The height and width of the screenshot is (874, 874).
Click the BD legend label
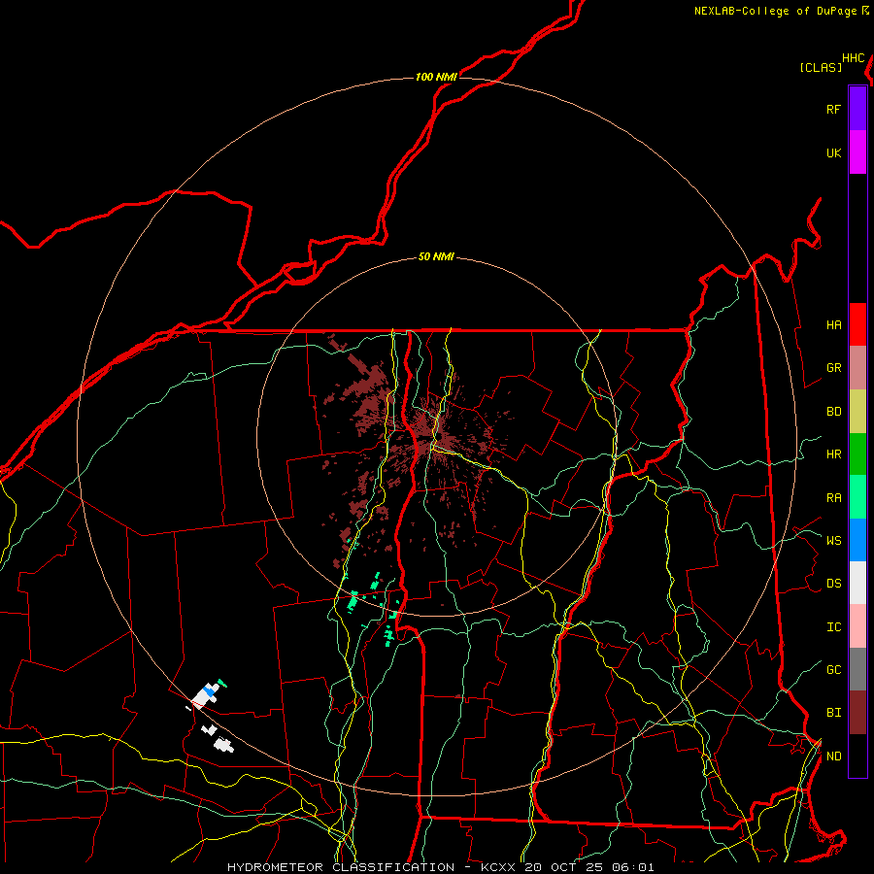pos(833,412)
